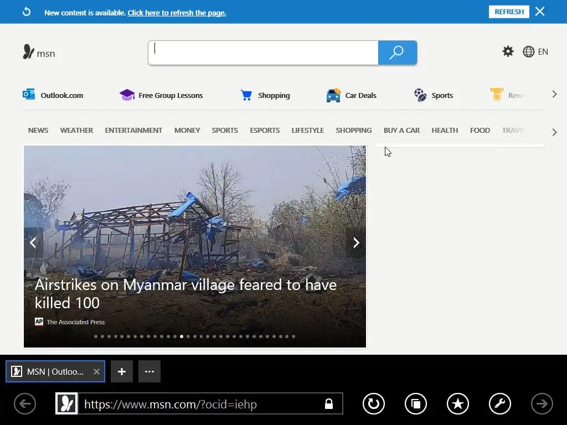Screen dimensions: 567x425
Task: Show the next slide in the carousel
Action: tap(356, 242)
